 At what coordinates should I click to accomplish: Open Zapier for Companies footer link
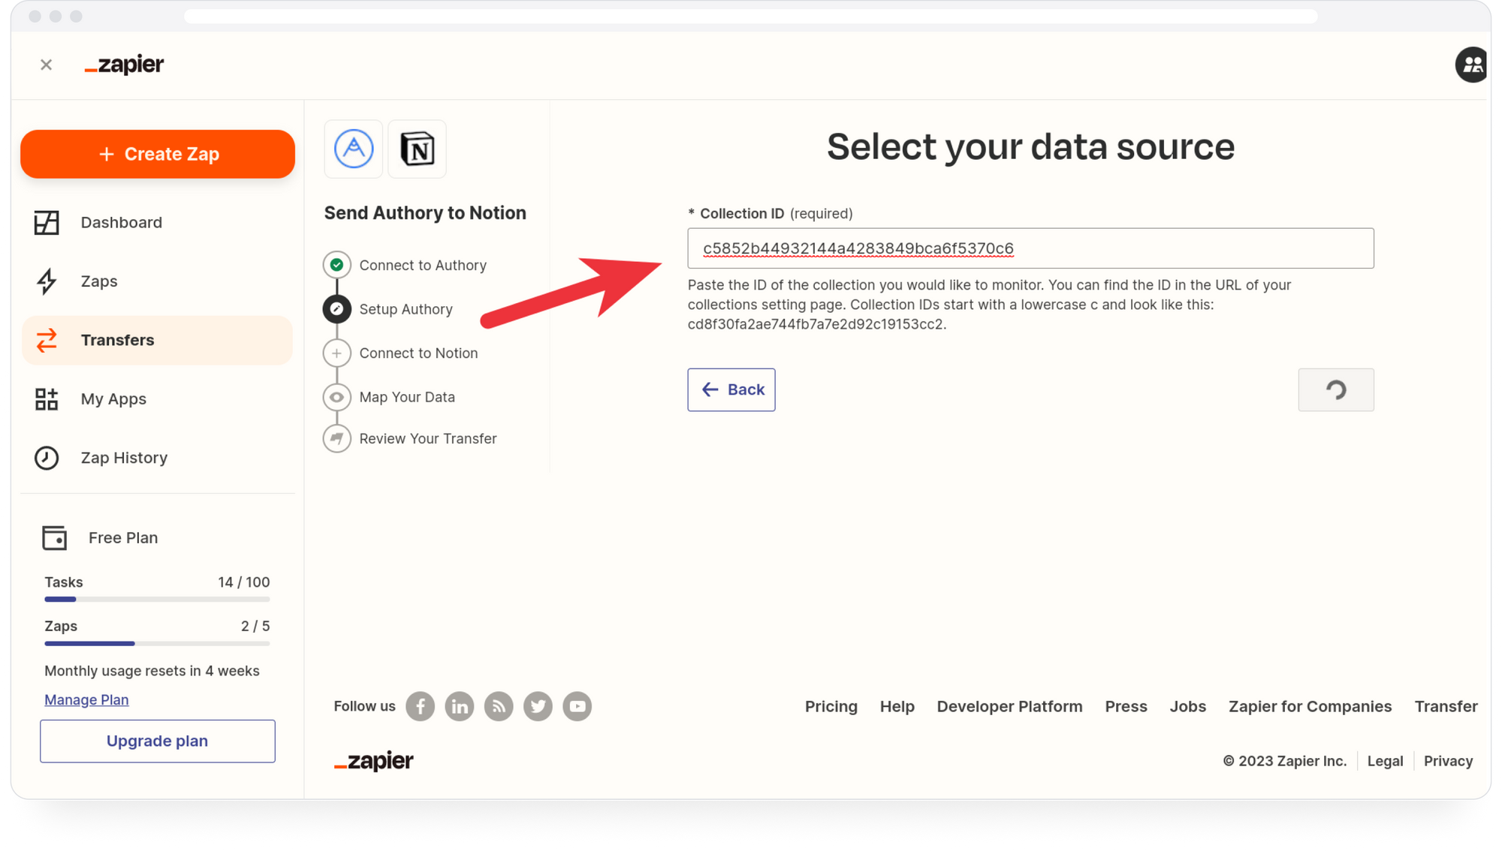pos(1310,706)
